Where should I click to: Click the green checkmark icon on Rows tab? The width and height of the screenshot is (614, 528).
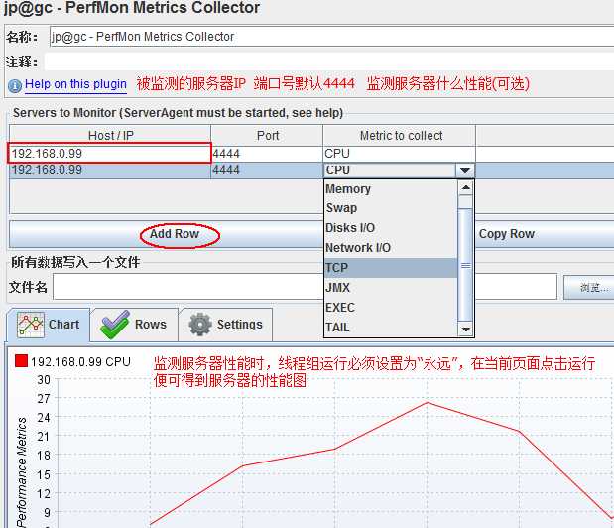pyautogui.click(x=114, y=325)
